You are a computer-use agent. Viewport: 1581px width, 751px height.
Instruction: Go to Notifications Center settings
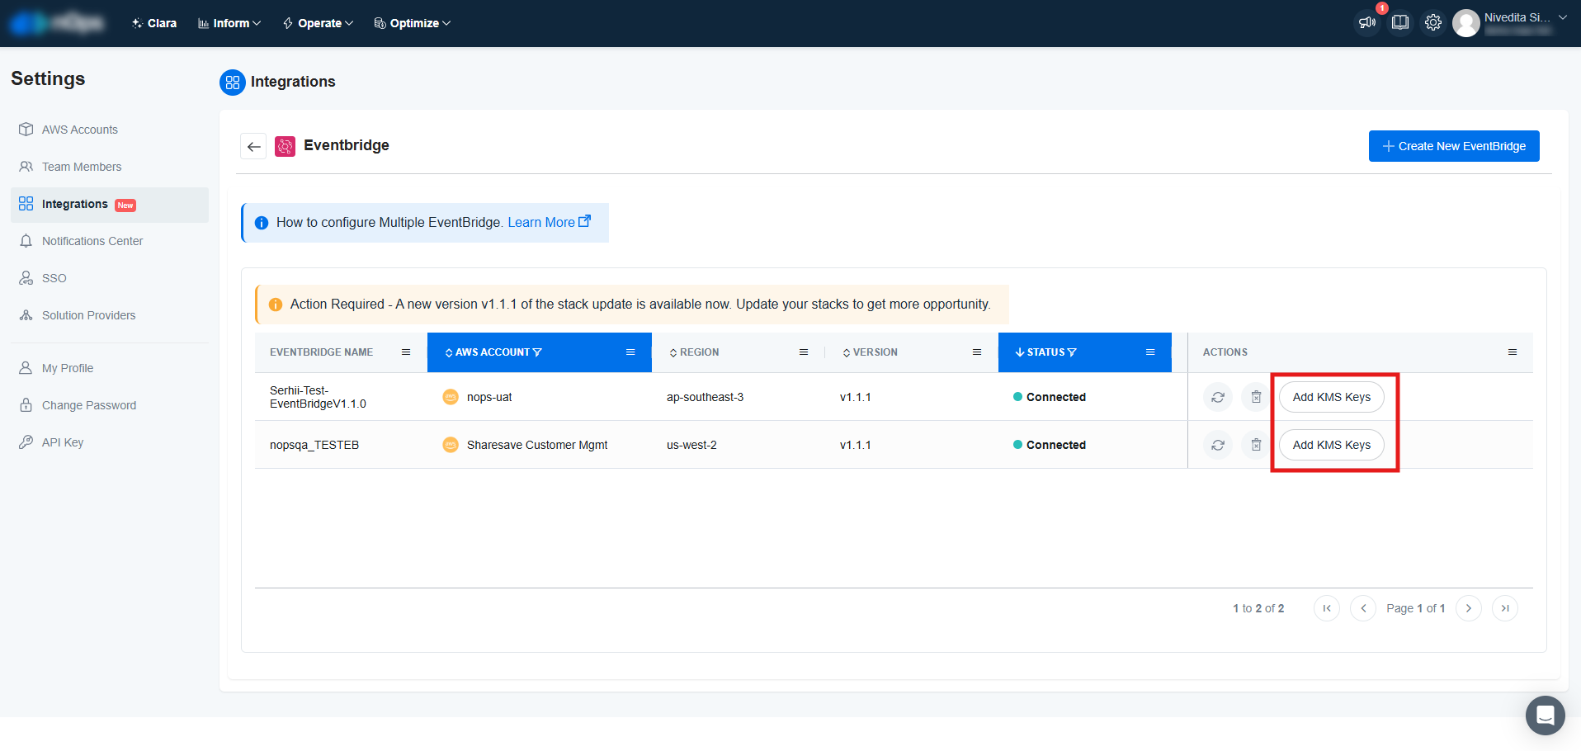(92, 241)
